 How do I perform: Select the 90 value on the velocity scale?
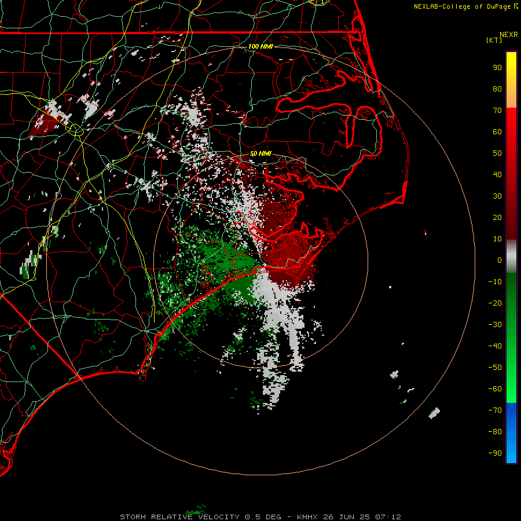(x=497, y=68)
